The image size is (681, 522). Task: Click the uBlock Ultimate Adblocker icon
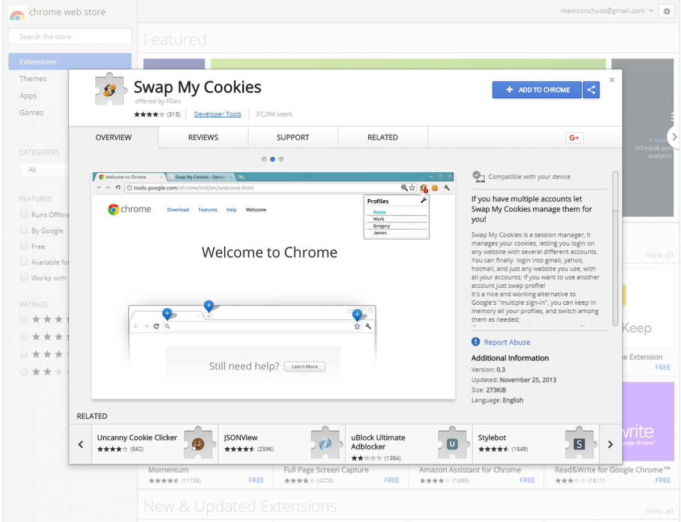(x=452, y=443)
